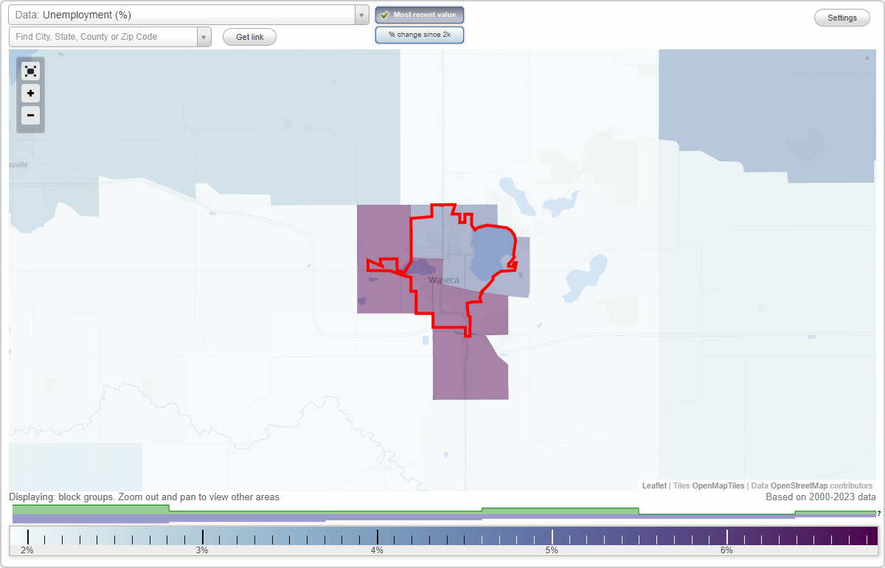The width and height of the screenshot is (885, 568).
Task: Click the purple block group south of Waseca
Action: (470, 368)
